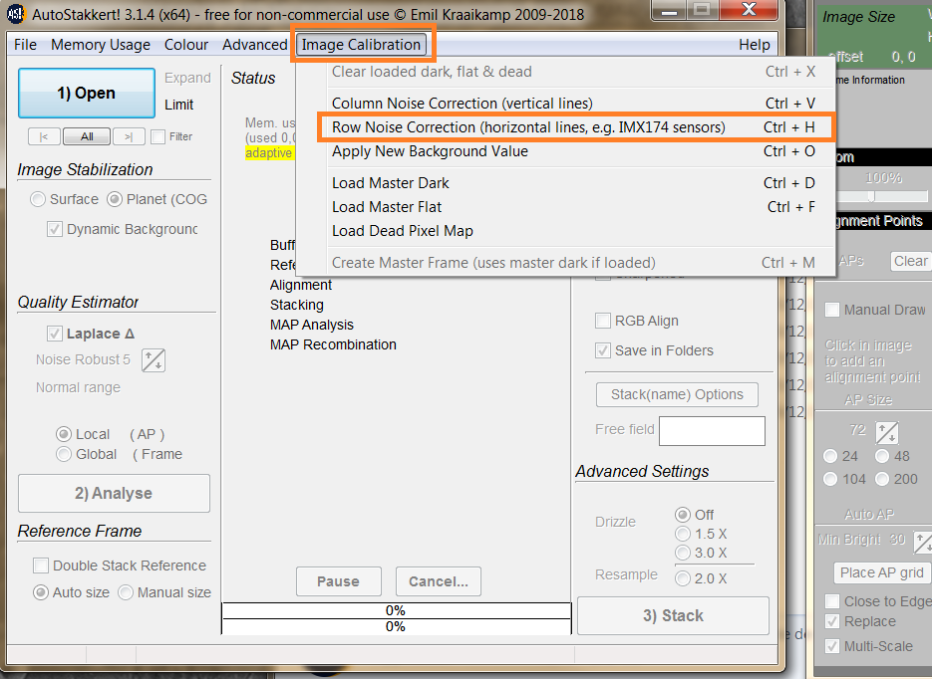
Task: Click the AP Size 72 adjust icon
Action: [x=886, y=433]
